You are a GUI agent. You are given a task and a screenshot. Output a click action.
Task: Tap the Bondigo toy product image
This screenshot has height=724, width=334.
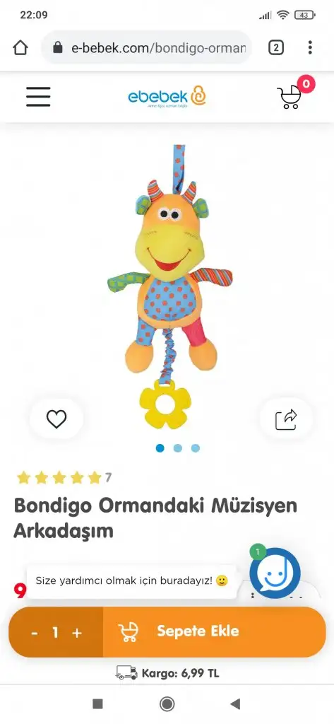pyautogui.click(x=169, y=287)
